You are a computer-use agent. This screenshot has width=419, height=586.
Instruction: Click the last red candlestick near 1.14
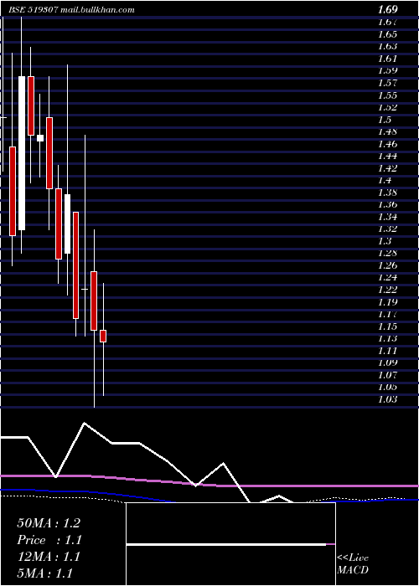(x=103, y=336)
